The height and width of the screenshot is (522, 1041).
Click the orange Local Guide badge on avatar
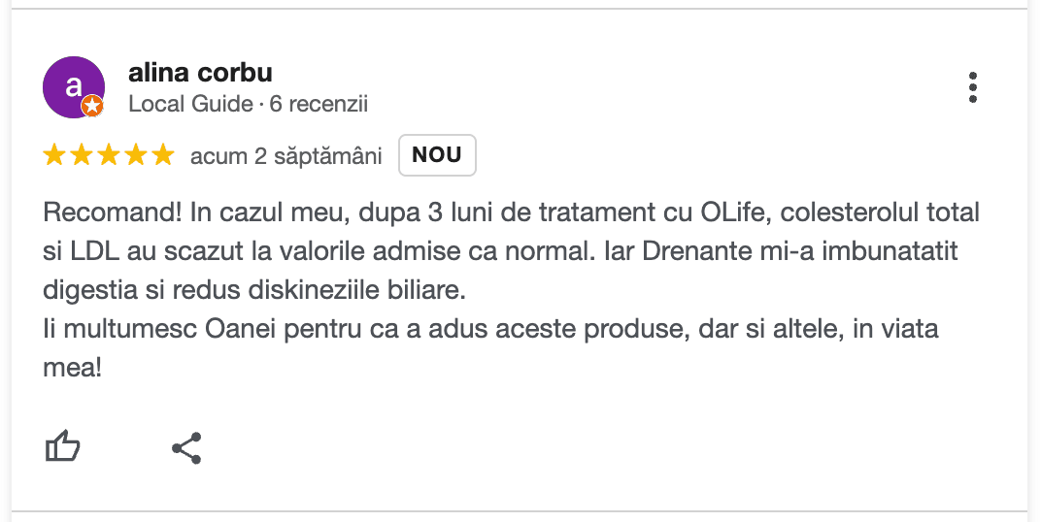tap(92, 106)
